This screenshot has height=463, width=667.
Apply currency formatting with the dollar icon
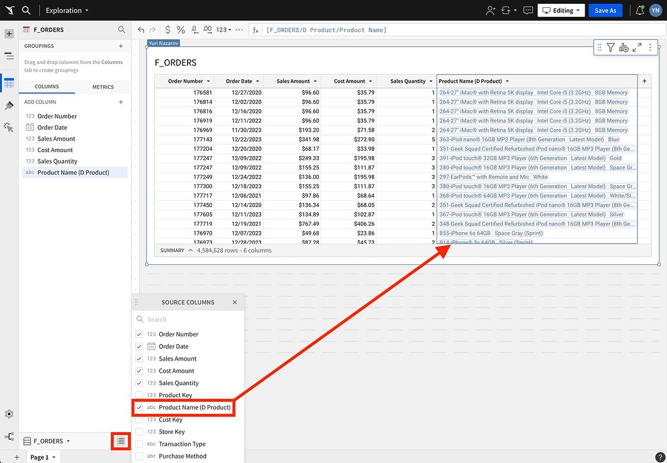(168, 30)
